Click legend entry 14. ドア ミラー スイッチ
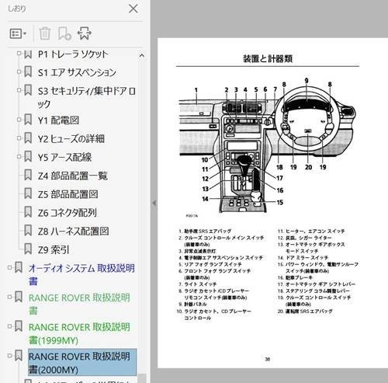 pos(303,258)
